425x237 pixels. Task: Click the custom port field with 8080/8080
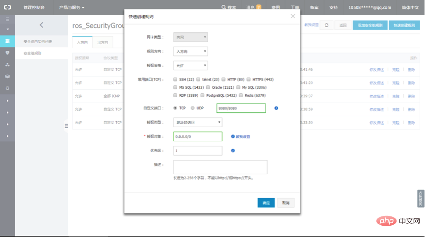coord(241,108)
